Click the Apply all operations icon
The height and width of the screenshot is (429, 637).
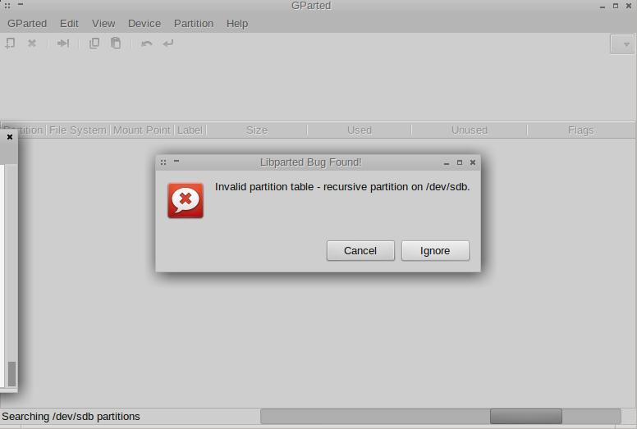[x=168, y=43]
